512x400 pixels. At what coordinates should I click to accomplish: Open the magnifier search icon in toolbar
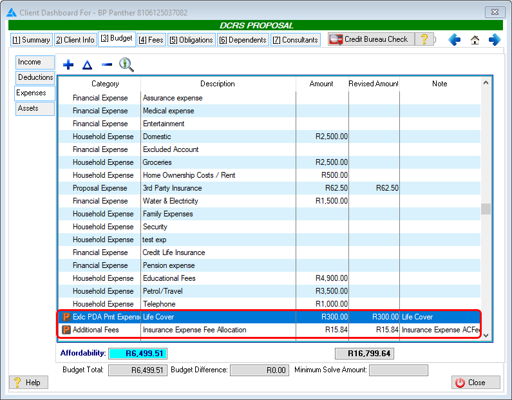[126, 65]
